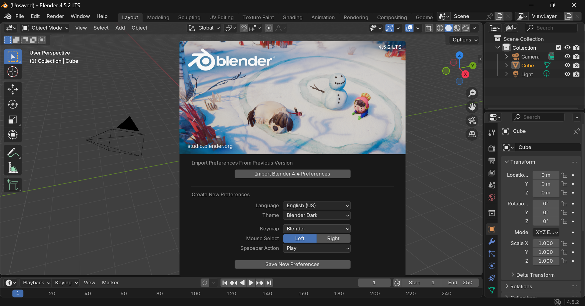This screenshot has height=306, width=585.
Task: Open the Render properties tab
Action: click(491, 148)
